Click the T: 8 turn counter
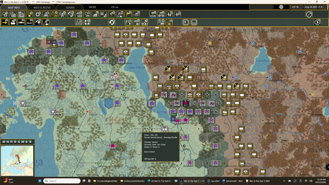This screenshot has width=329, height=185. pyautogui.click(x=322, y=7)
